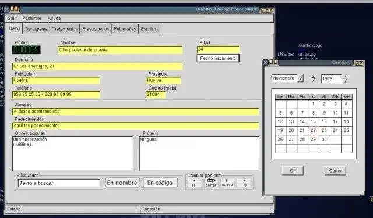Image resolution: width=373 pixels, height=218 pixels.
Task: Switch to the Datos tab
Action: [x=14, y=28]
